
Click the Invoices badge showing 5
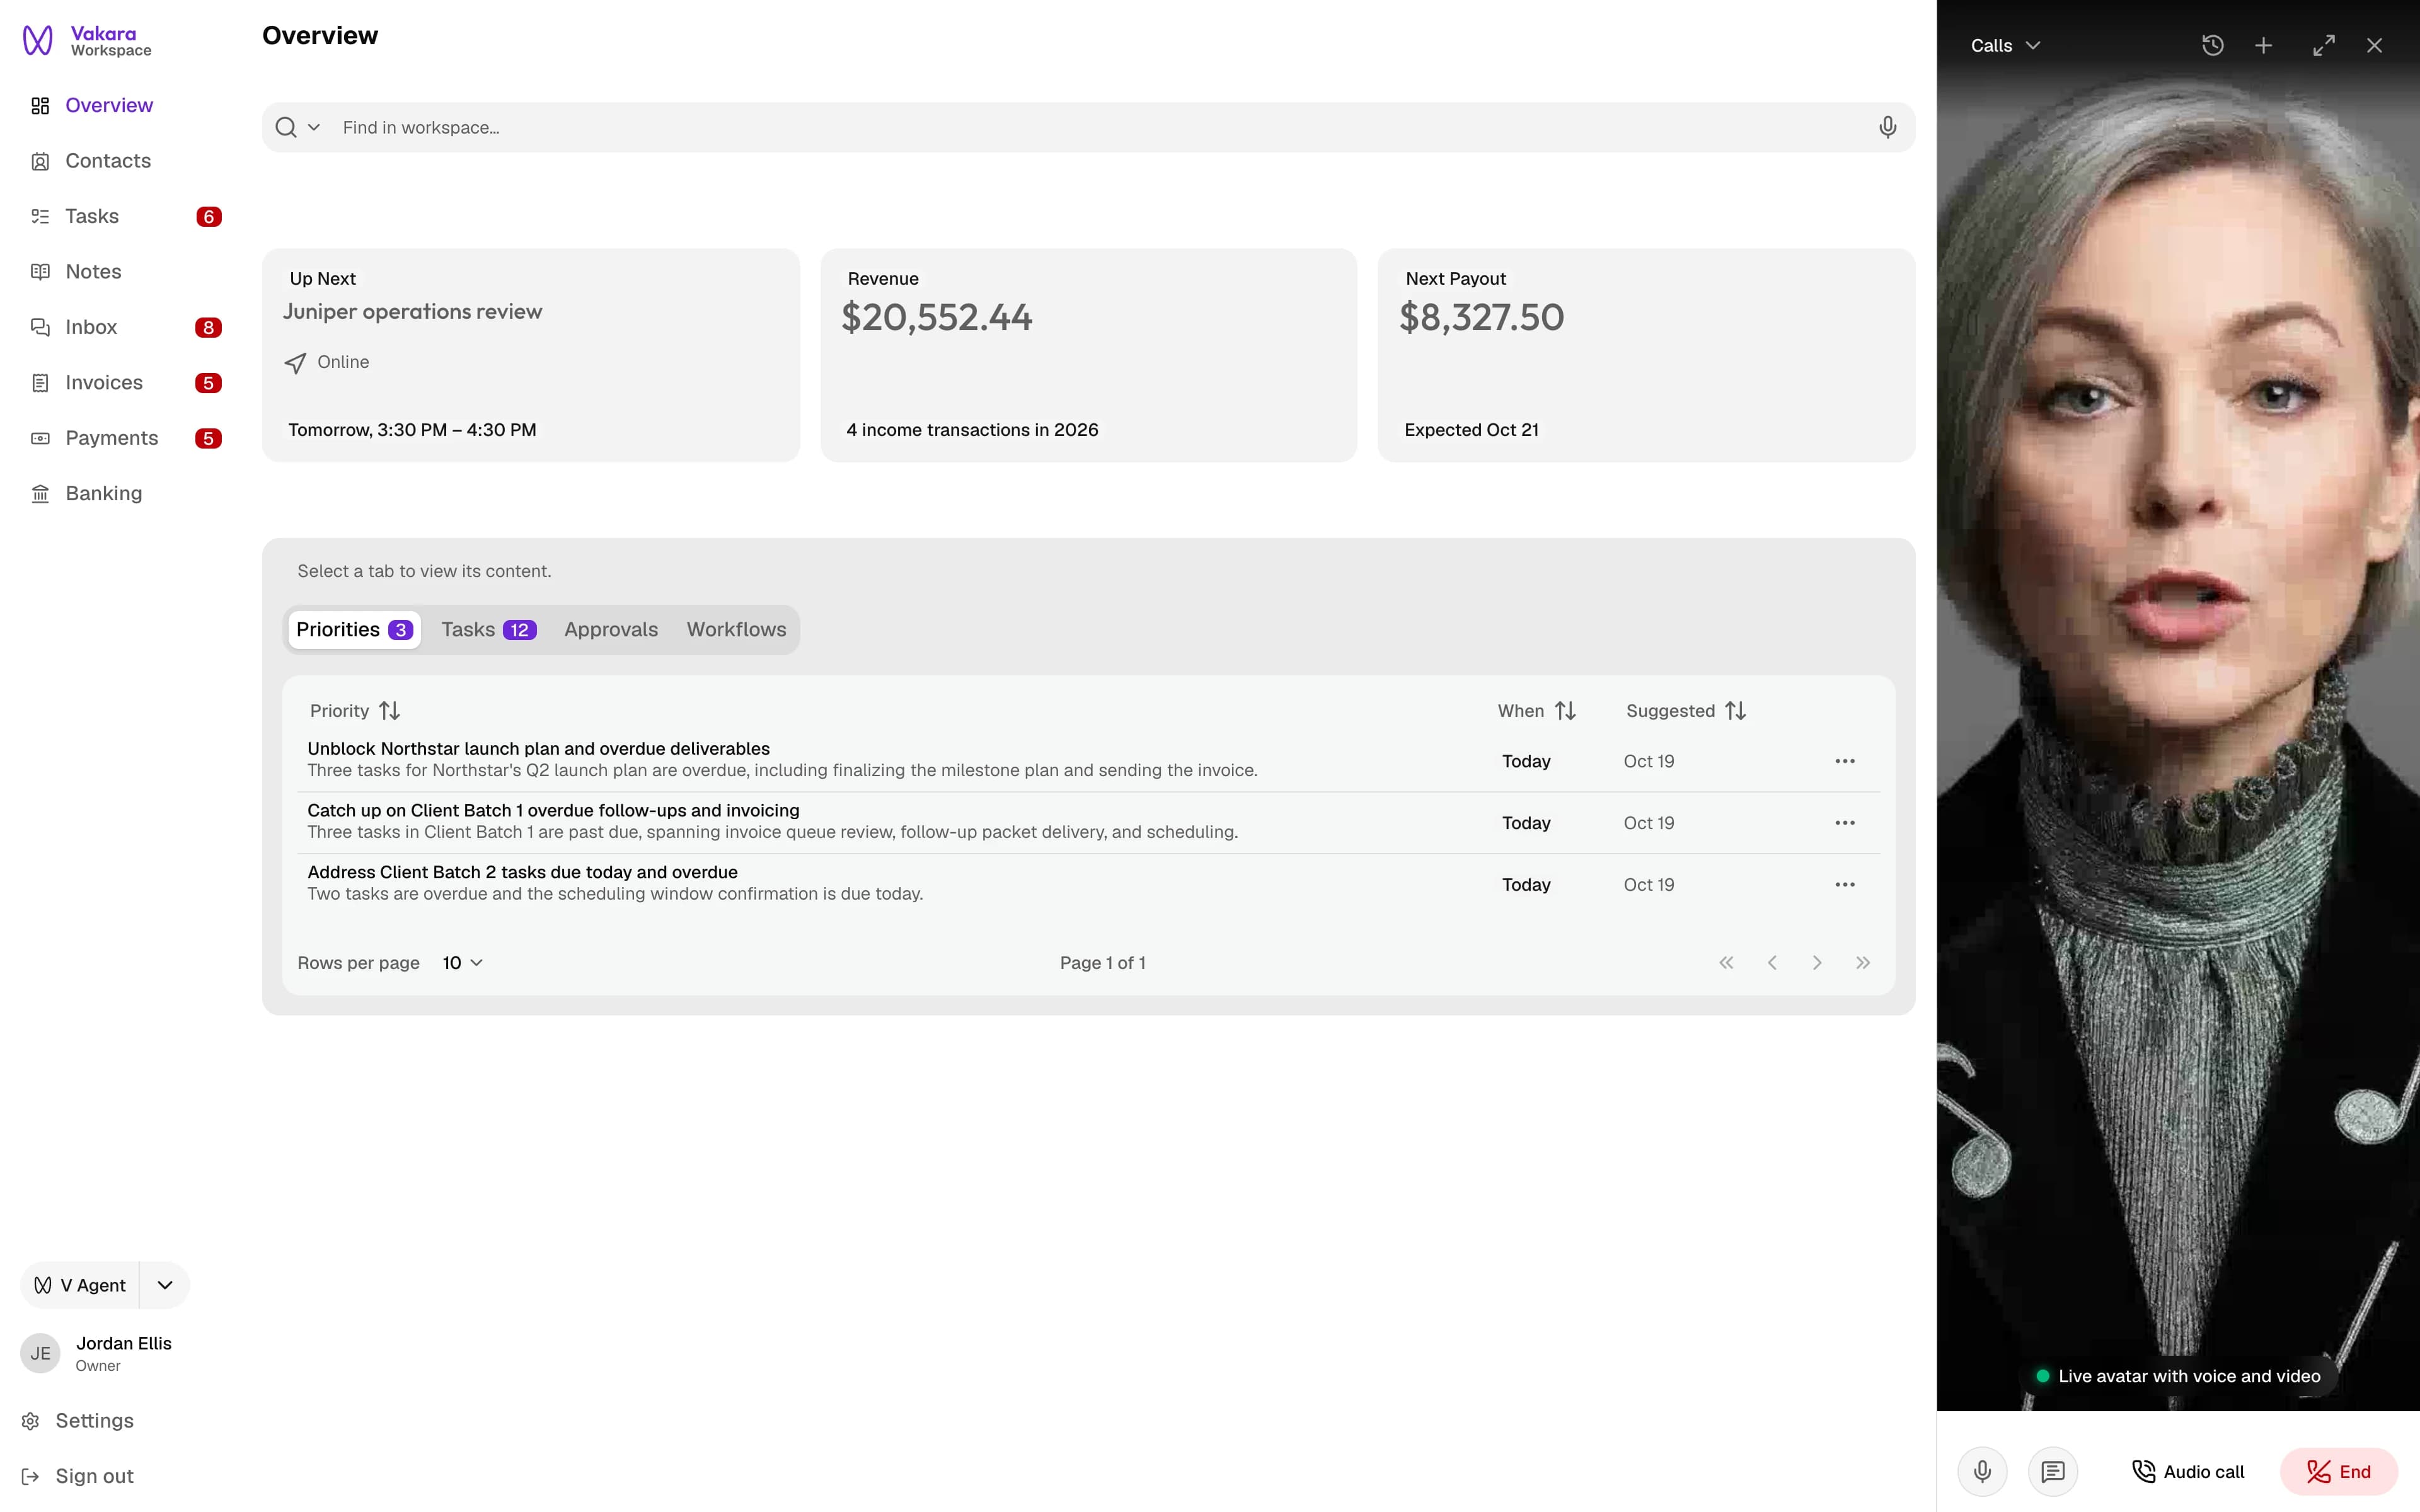209,383
